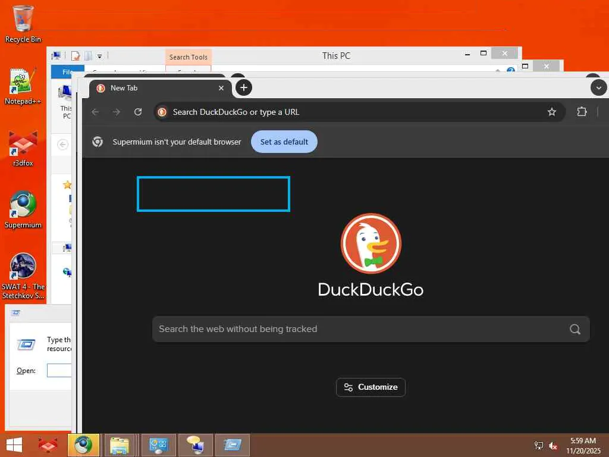Viewport: 609px width, 457px height.
Task: Click Set as default button
Action: click(284, 142)
